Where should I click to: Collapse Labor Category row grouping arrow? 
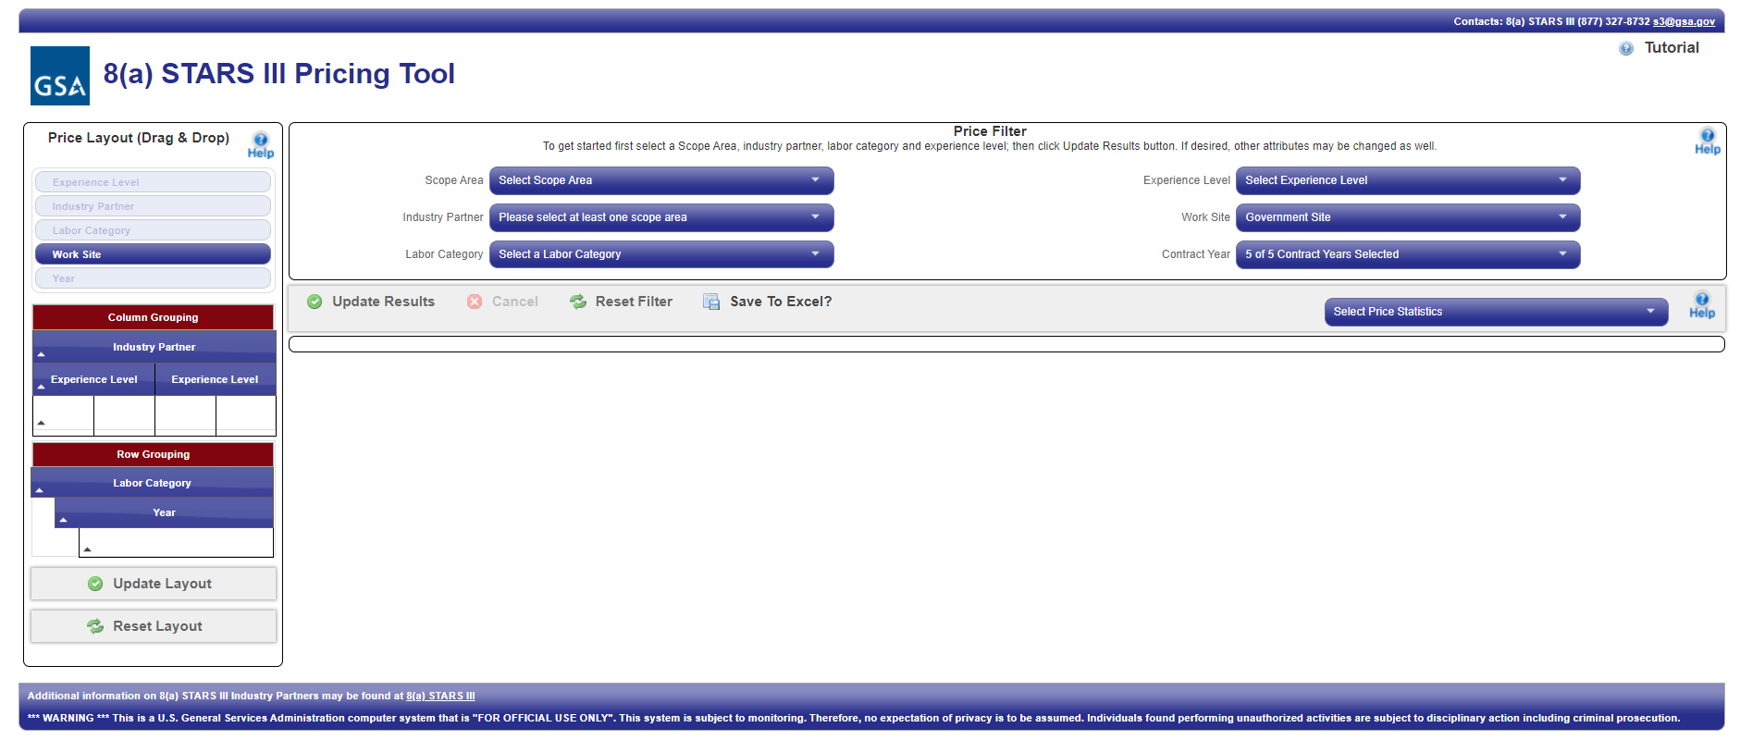pos(39,490)
